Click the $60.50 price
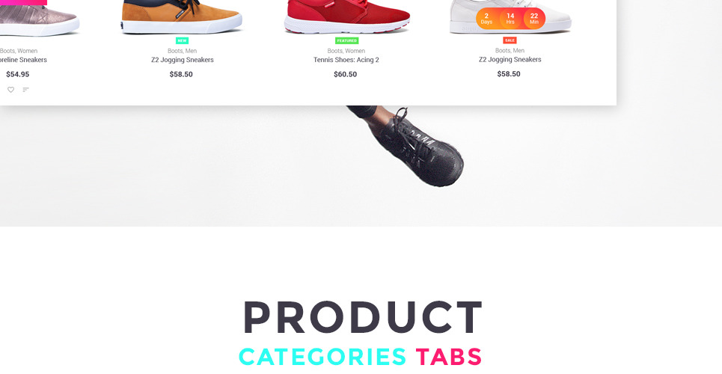Screen dimensions: 722x374 (x=346, y=74)
